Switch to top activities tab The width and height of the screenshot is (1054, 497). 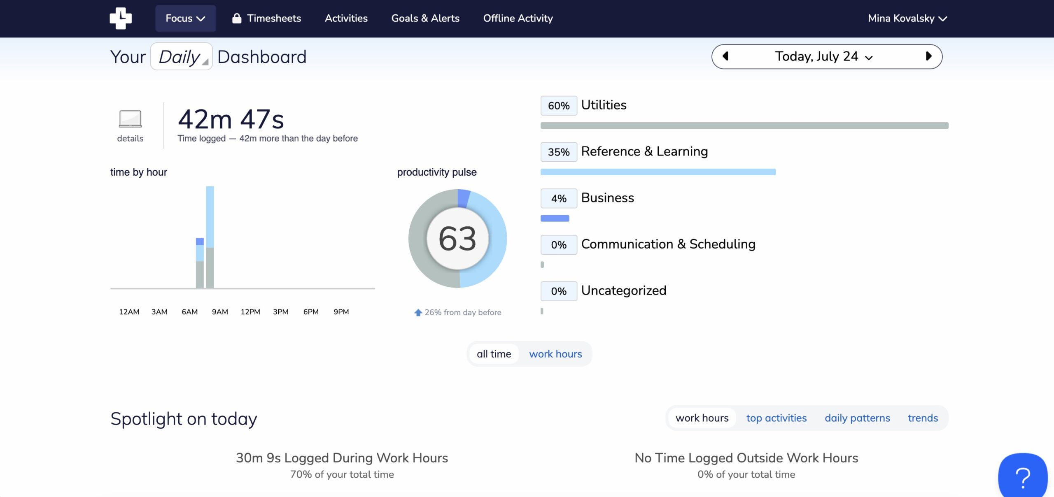coord(777,418)
